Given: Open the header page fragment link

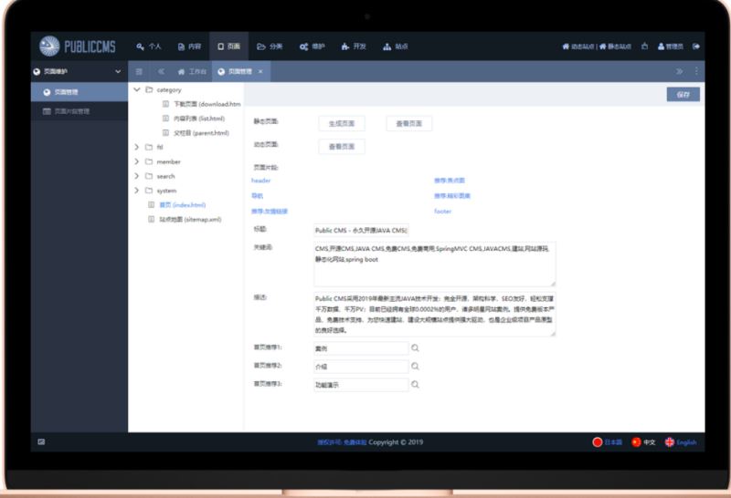Looking at the screenshot, I should coord(260,180).
